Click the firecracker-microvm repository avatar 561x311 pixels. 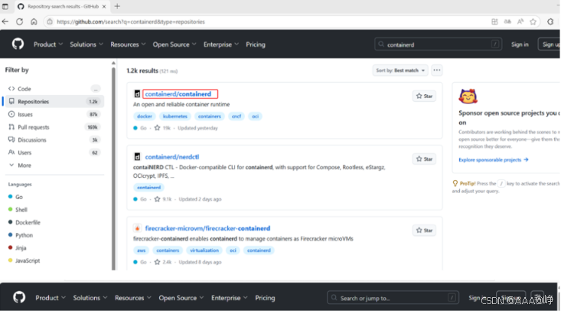(138, 228)
